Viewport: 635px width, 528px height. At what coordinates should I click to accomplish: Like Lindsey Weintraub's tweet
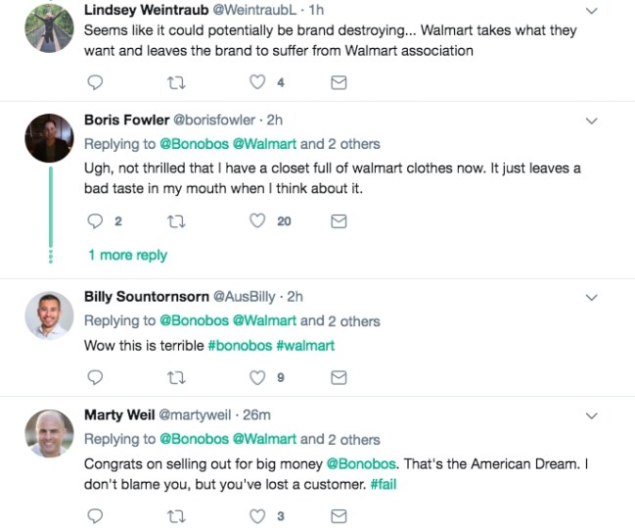coord(258,83)
